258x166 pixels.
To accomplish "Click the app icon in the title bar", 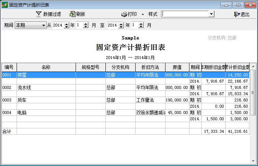I will point(4,4).
